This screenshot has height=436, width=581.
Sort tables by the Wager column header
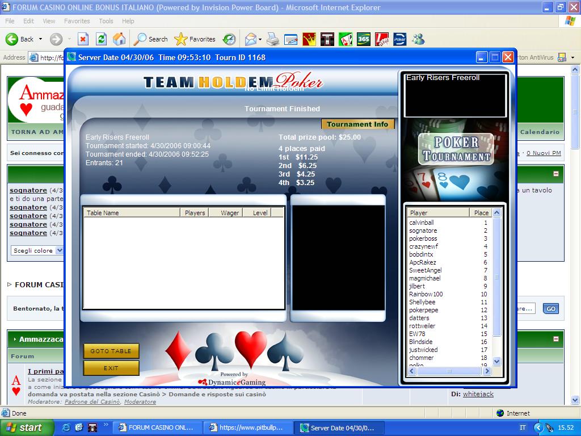pyautogui.click(x=226, y=212)
